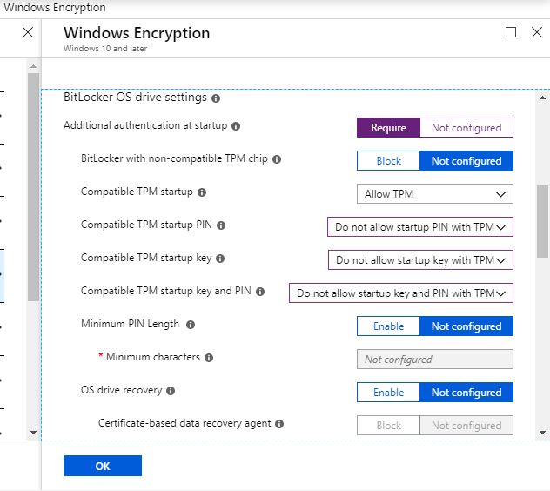Click info icon beside BitLocker OS drive settings
This screenshot has height=491, width=550.
point(216,98)
